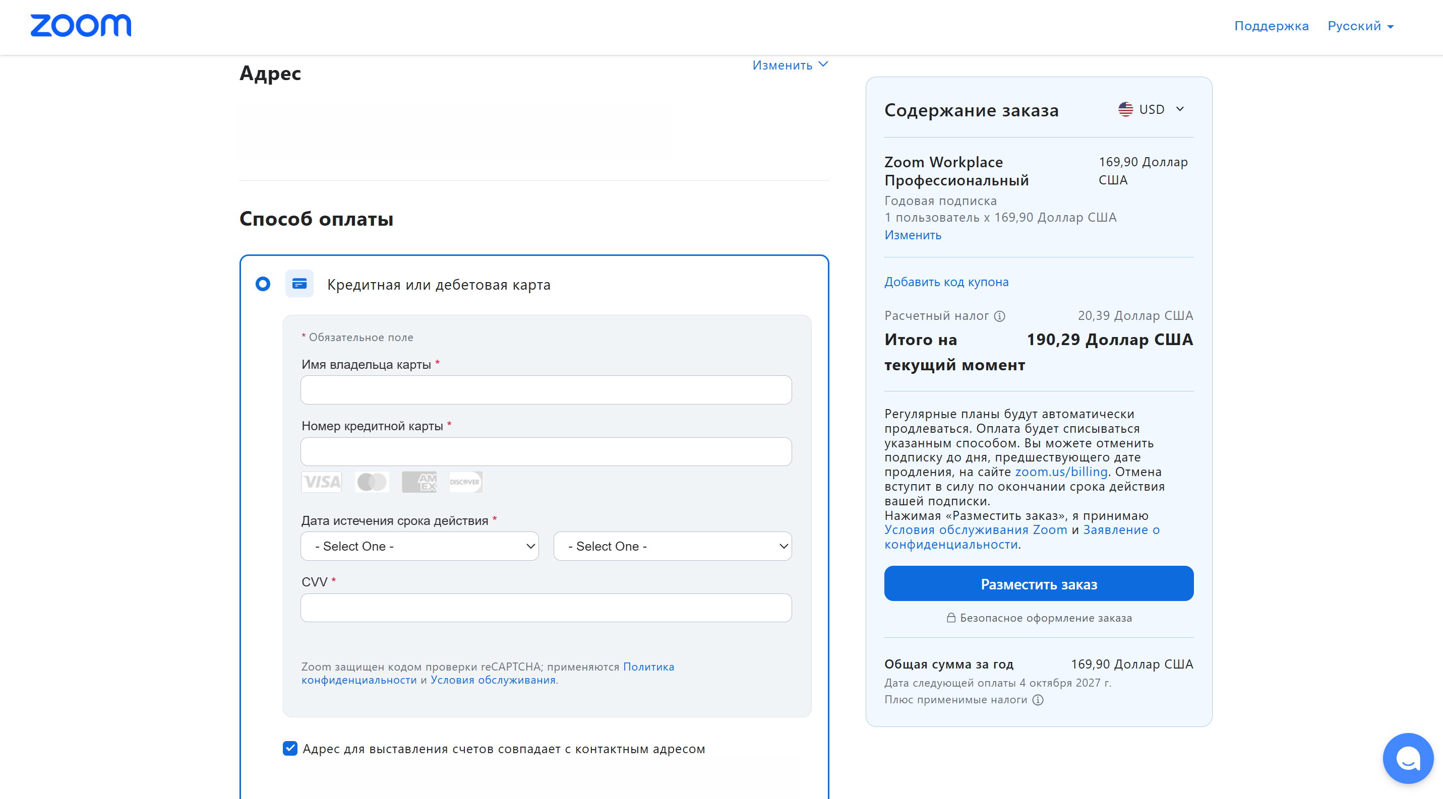
Task: Open the zoom.us/billing link
Action: (x=1061, y=472)
